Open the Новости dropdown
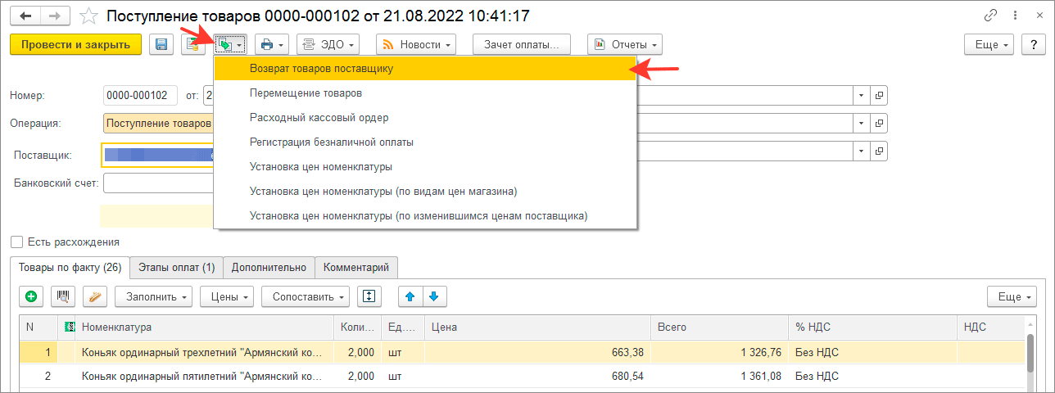Image resolution: width=1055 pixels, height=393 pixels. point(415,44)
